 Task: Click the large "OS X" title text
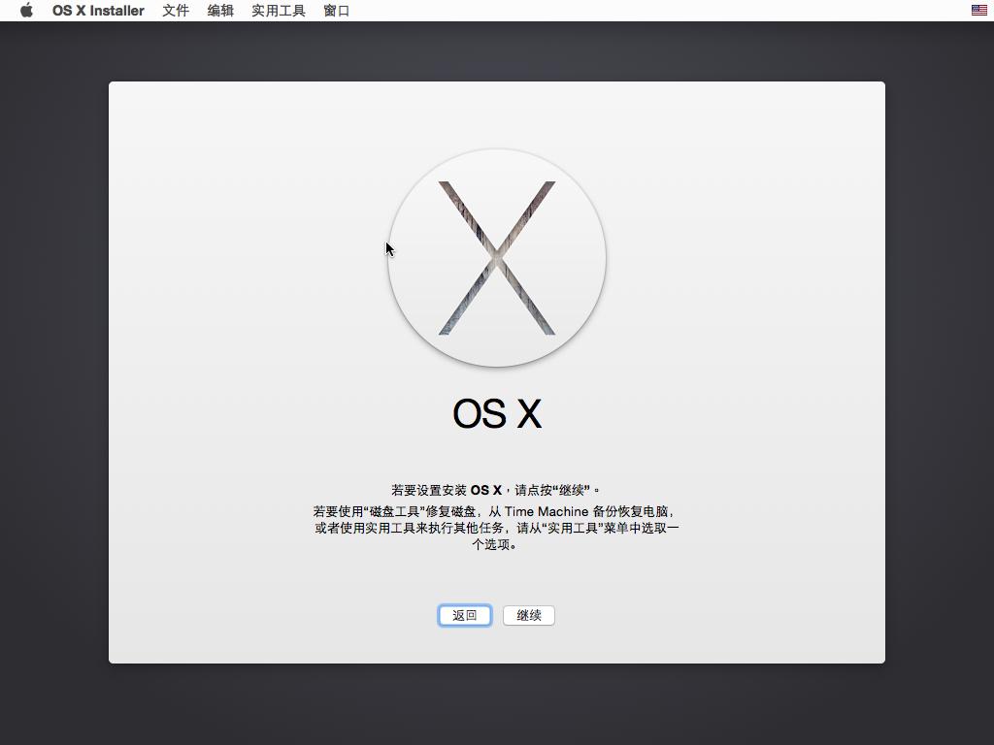point(497,413)
